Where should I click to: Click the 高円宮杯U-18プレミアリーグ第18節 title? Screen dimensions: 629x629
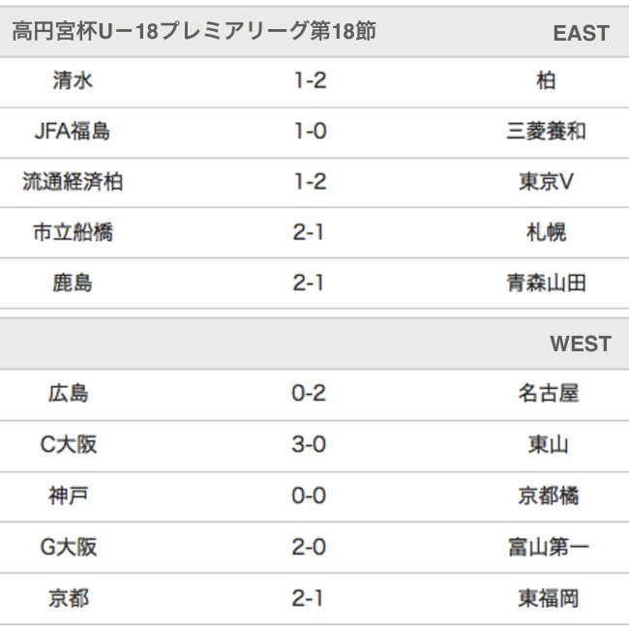(194, 32)
